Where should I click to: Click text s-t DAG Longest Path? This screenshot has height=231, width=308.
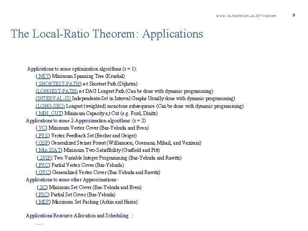(101, 91)
